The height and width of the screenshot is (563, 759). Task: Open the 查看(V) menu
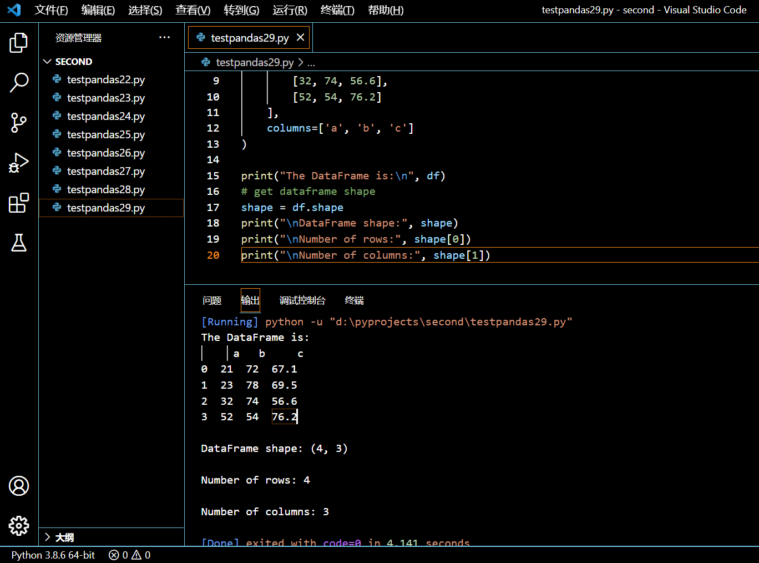click(x=193, y=10)
